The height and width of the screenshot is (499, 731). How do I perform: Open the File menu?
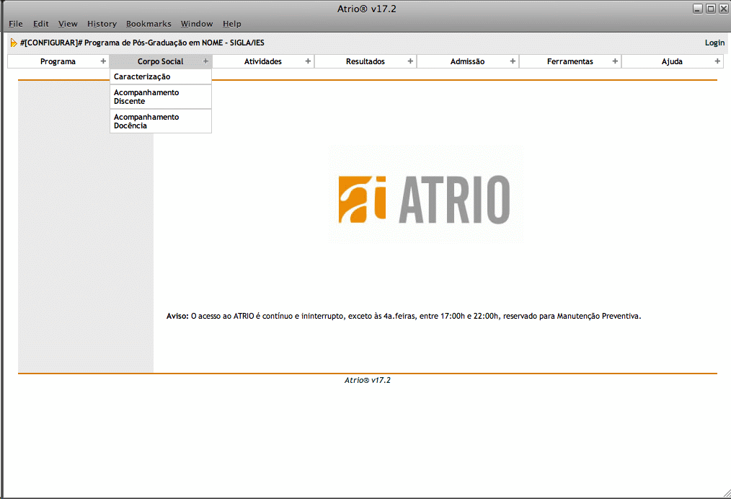16,24
